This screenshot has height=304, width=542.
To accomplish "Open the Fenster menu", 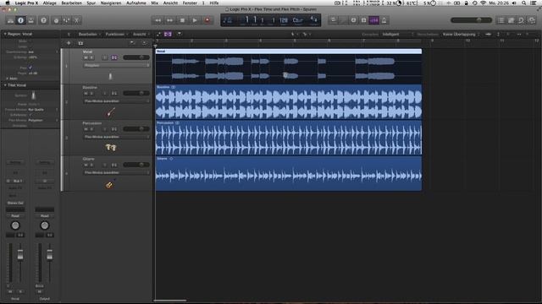I will (x=190, y=3).
